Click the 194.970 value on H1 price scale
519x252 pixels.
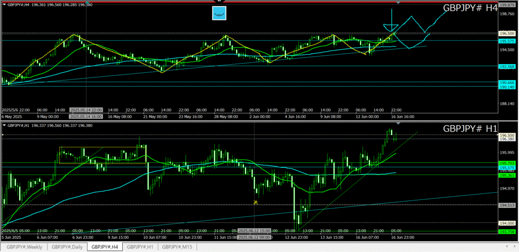pos(507,188)
